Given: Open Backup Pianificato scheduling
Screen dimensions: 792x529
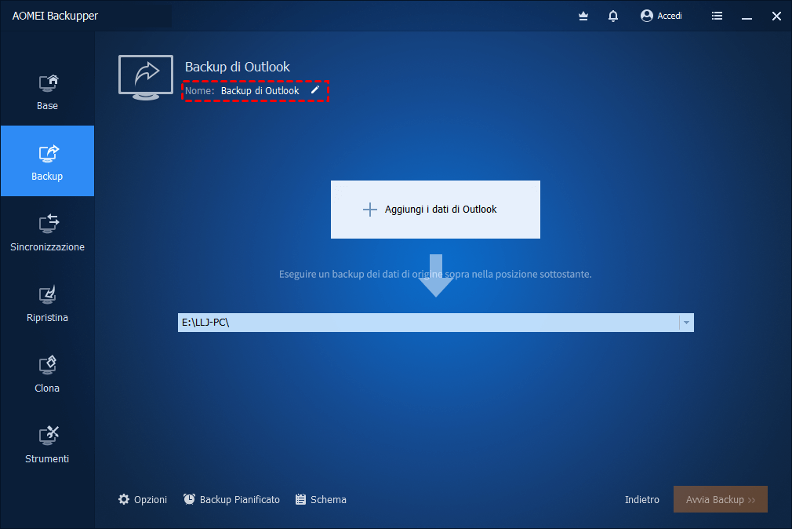Looking at the screenshot, I should click(231, 500).
